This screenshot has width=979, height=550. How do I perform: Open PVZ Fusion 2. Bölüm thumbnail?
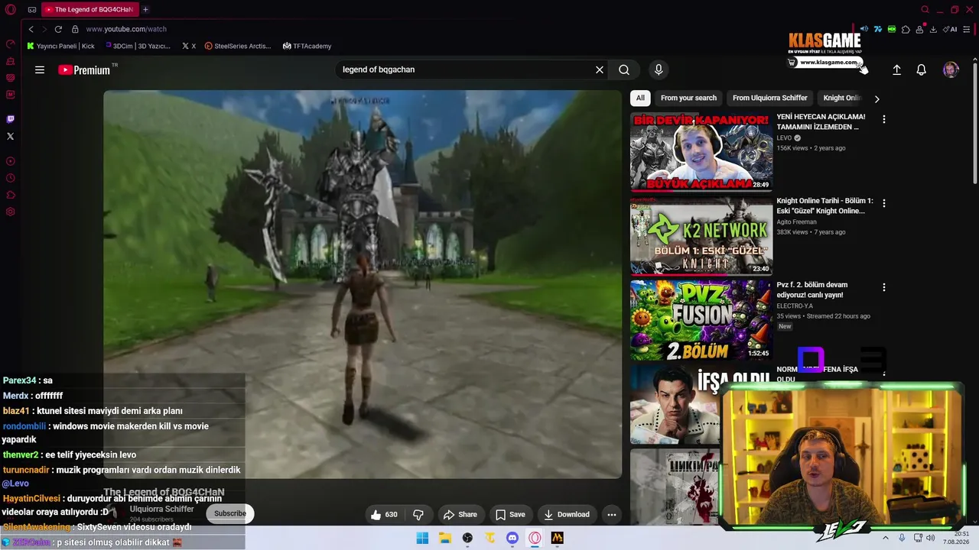point(701,320)
